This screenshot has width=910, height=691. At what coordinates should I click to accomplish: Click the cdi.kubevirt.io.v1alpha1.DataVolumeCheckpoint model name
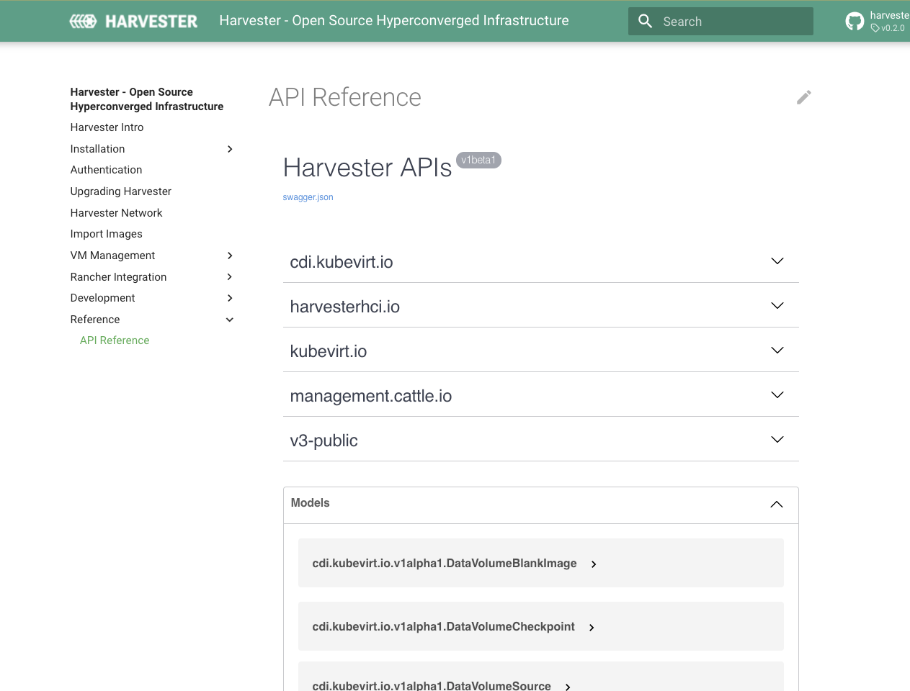[443, 627]
